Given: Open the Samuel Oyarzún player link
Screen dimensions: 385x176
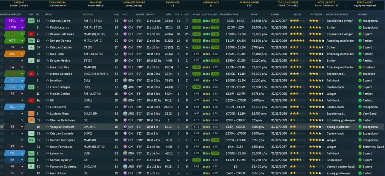Looking at the screenshot, I should coord(61,159).
